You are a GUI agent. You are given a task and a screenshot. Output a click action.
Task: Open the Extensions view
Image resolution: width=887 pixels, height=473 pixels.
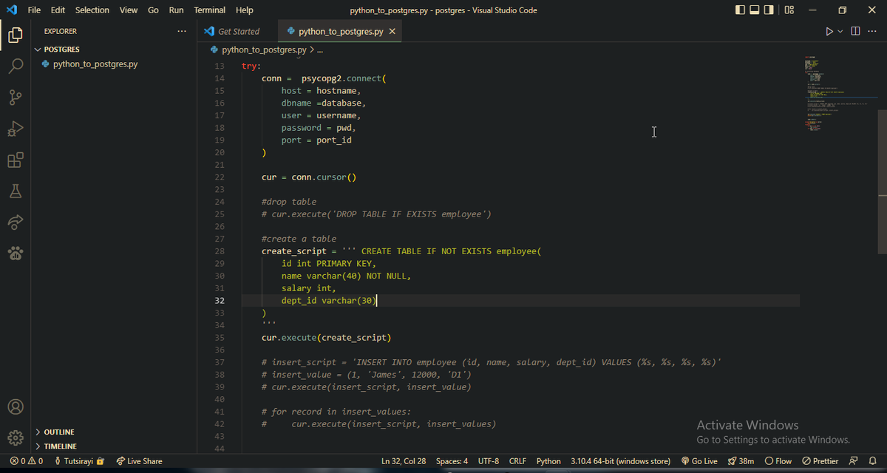(16, 160)
